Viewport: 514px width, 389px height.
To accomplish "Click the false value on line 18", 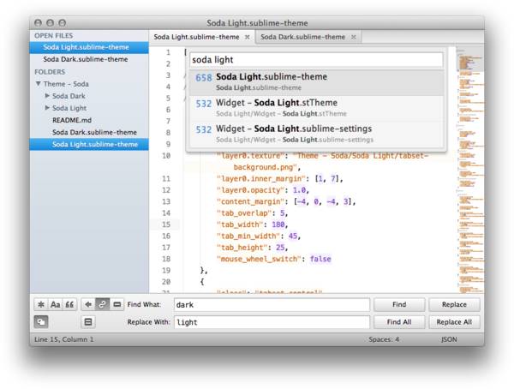I will 320,259.
